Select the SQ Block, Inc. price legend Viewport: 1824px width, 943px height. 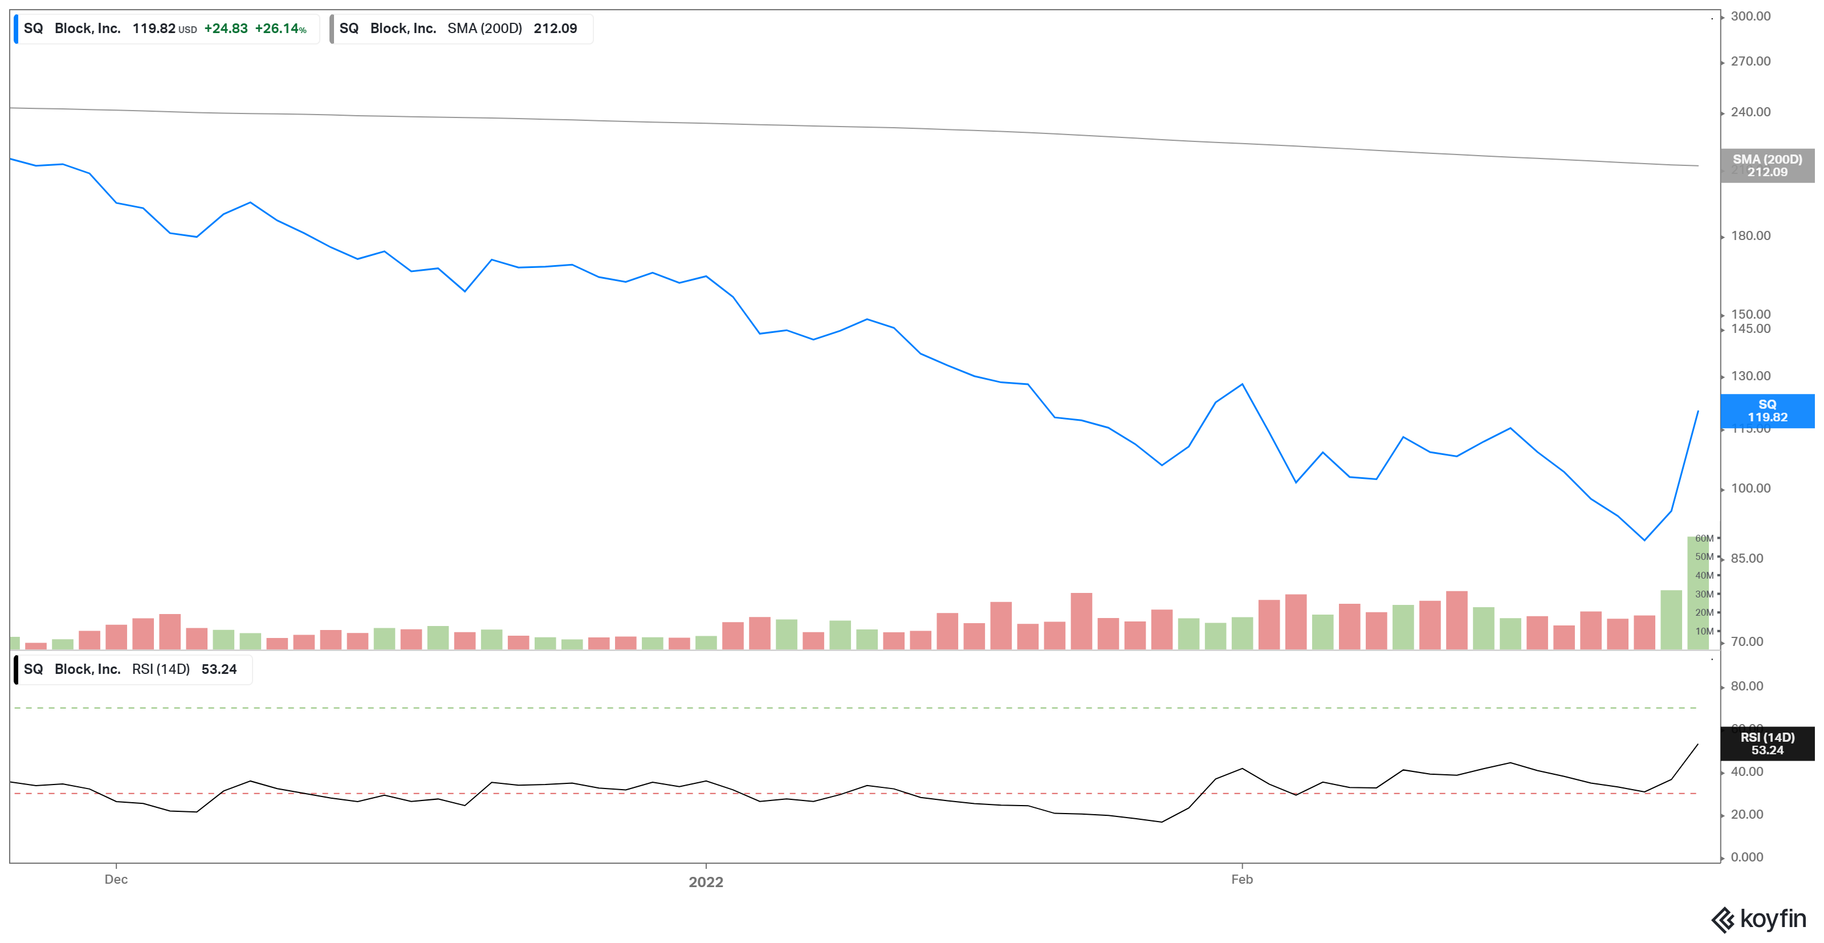166,29
